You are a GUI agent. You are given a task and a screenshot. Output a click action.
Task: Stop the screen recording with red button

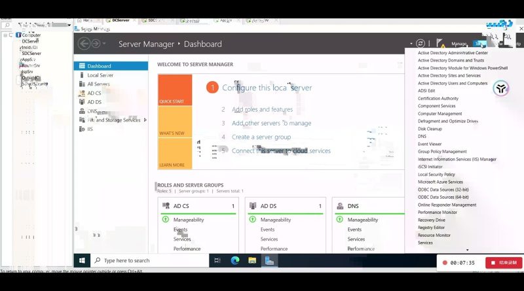[504, 263]
